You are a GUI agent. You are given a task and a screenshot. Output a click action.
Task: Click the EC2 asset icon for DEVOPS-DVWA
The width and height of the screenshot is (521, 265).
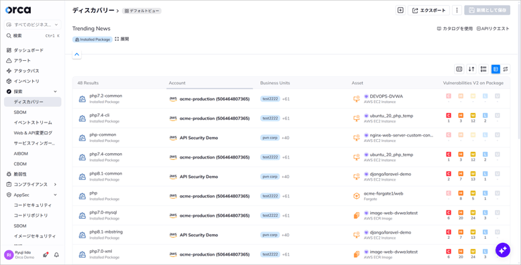click(357, 99)
